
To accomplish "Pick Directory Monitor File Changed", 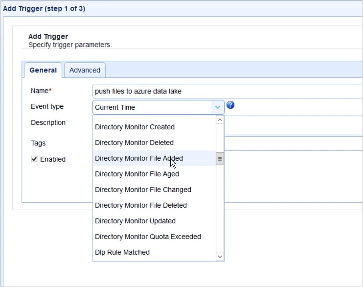I will coord(143,190).
